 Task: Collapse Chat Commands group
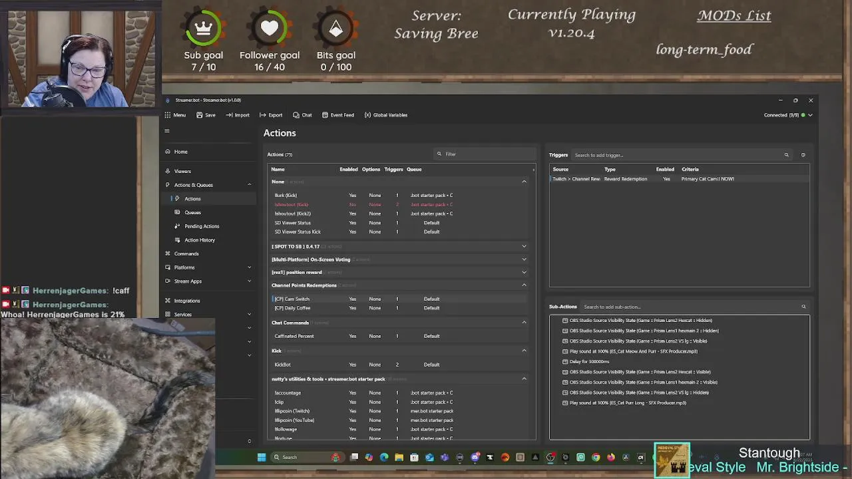524,323
